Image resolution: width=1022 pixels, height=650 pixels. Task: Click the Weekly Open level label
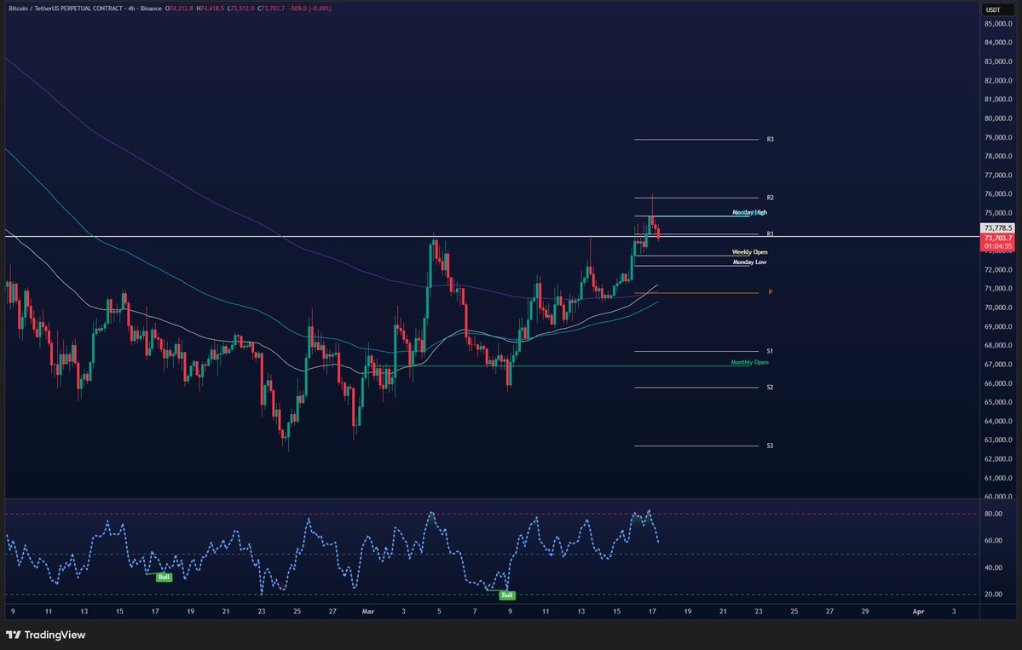click(749, 252)
